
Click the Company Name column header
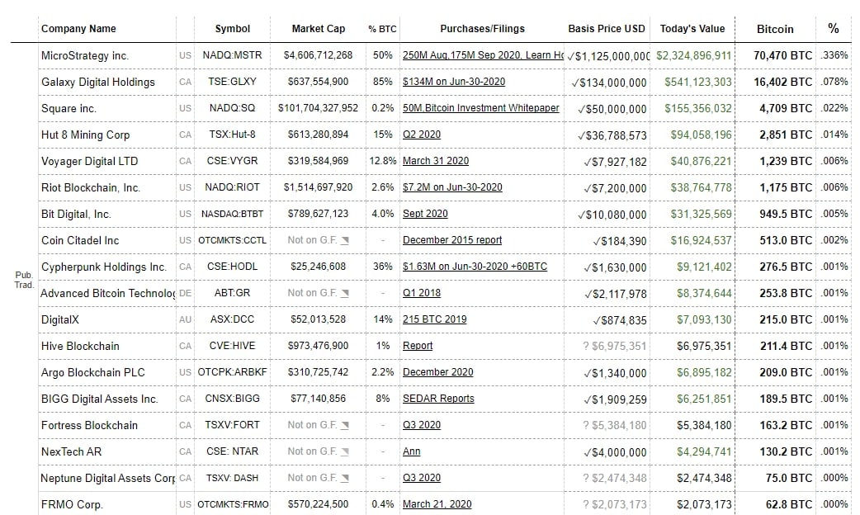(78, 28)
